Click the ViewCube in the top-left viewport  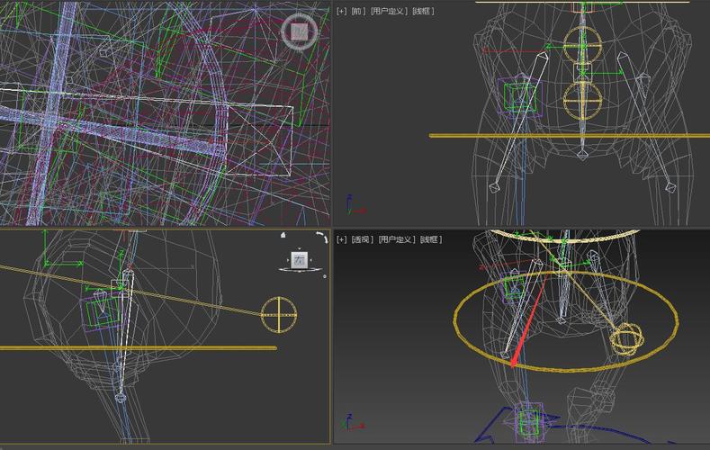coord(300,32)
